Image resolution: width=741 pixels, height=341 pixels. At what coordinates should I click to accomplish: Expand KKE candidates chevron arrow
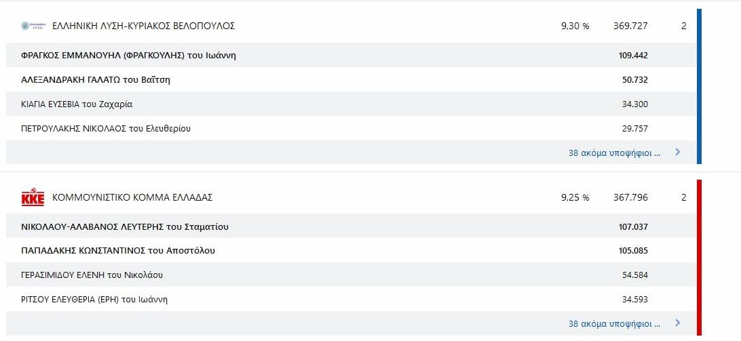678,323
